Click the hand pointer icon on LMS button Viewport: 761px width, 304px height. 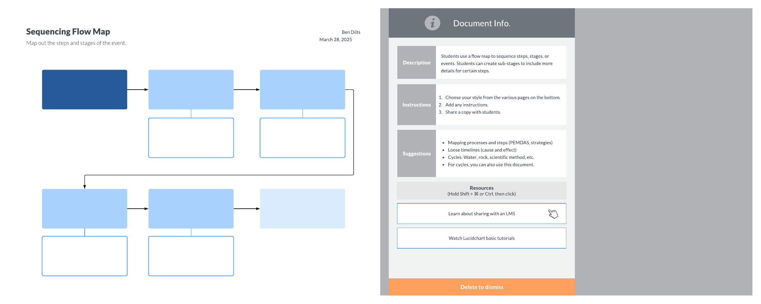coord(553,214)
